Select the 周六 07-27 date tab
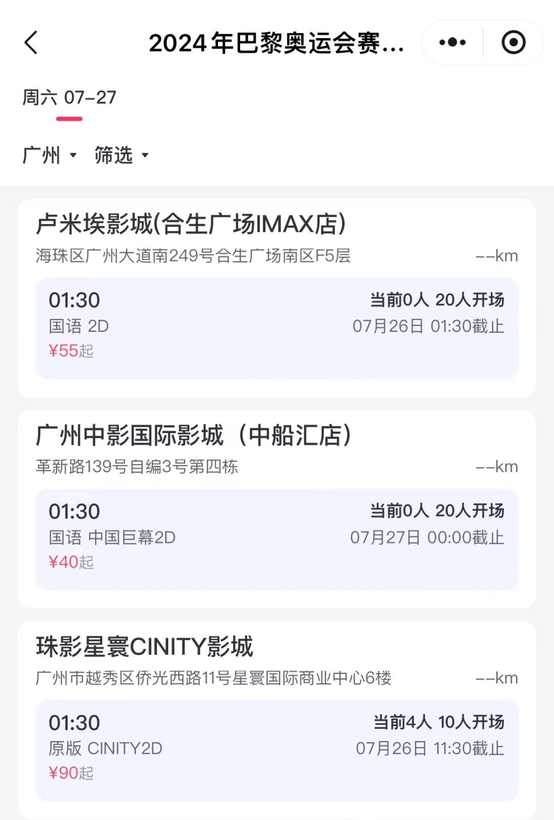This screenshot has width=554, height=820. pos(69,98)
